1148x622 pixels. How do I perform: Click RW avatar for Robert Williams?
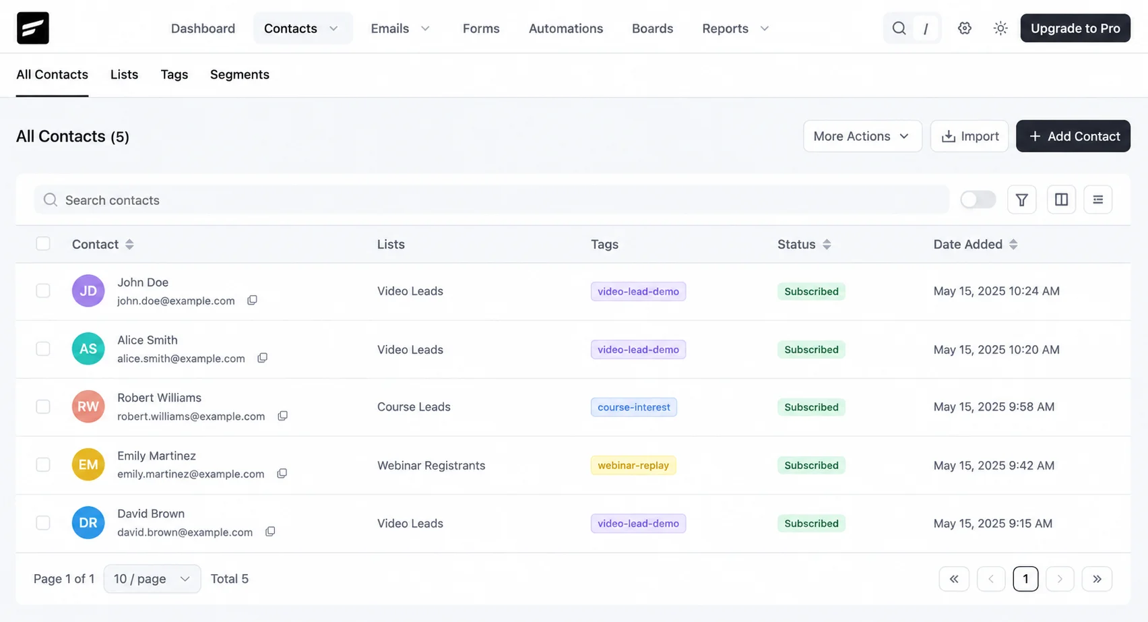click(x=88, y=407)
